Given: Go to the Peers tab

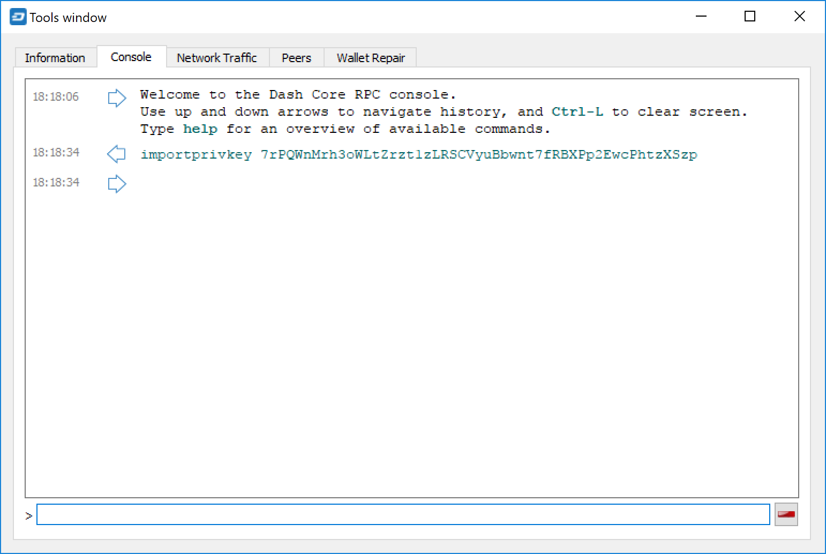Looking at the screenshot, I should [296, 58].
